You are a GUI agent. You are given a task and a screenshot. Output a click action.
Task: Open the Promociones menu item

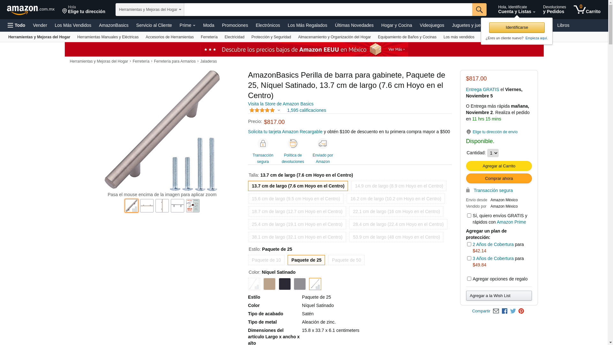tap(235, 25)
